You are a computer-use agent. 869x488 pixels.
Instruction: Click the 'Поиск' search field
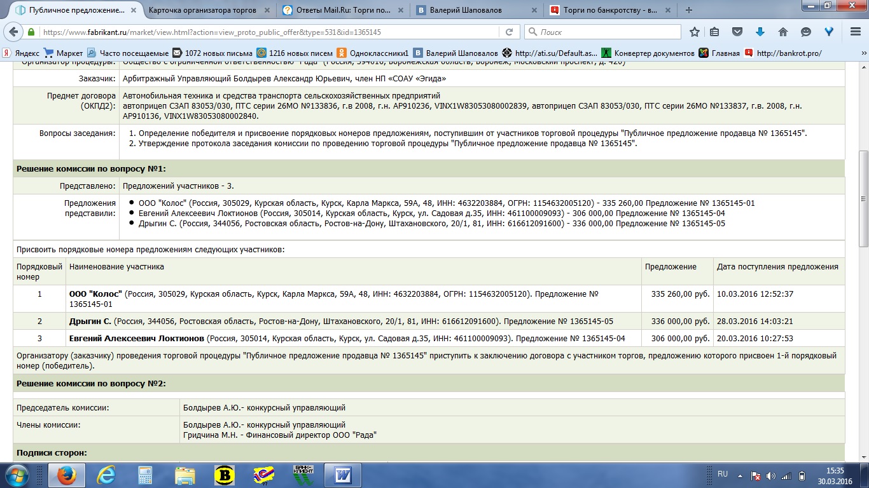pos(608,32)
